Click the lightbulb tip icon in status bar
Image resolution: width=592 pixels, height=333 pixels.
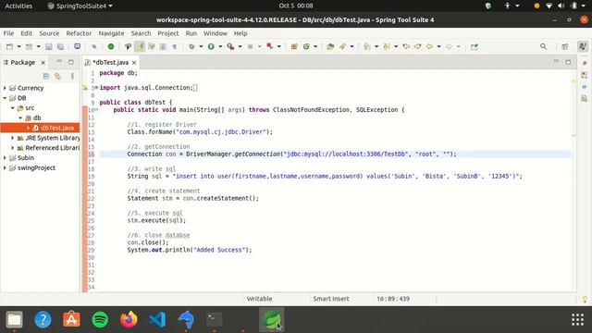point(585,299)
